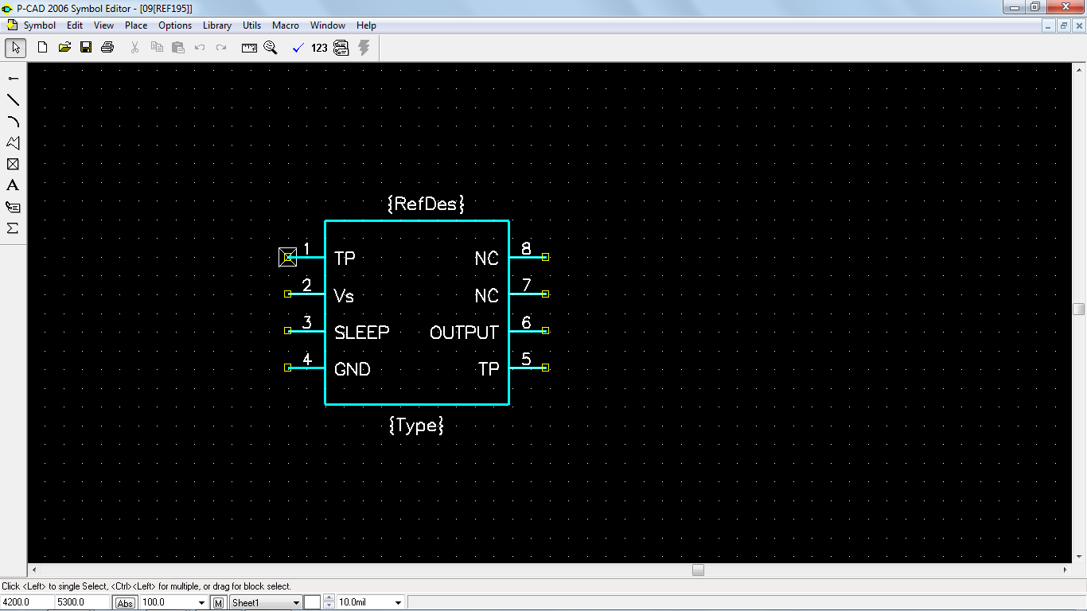Click the line width down stepper arrow
Screen dimensions: 1087x611
(x=329, y=606)
